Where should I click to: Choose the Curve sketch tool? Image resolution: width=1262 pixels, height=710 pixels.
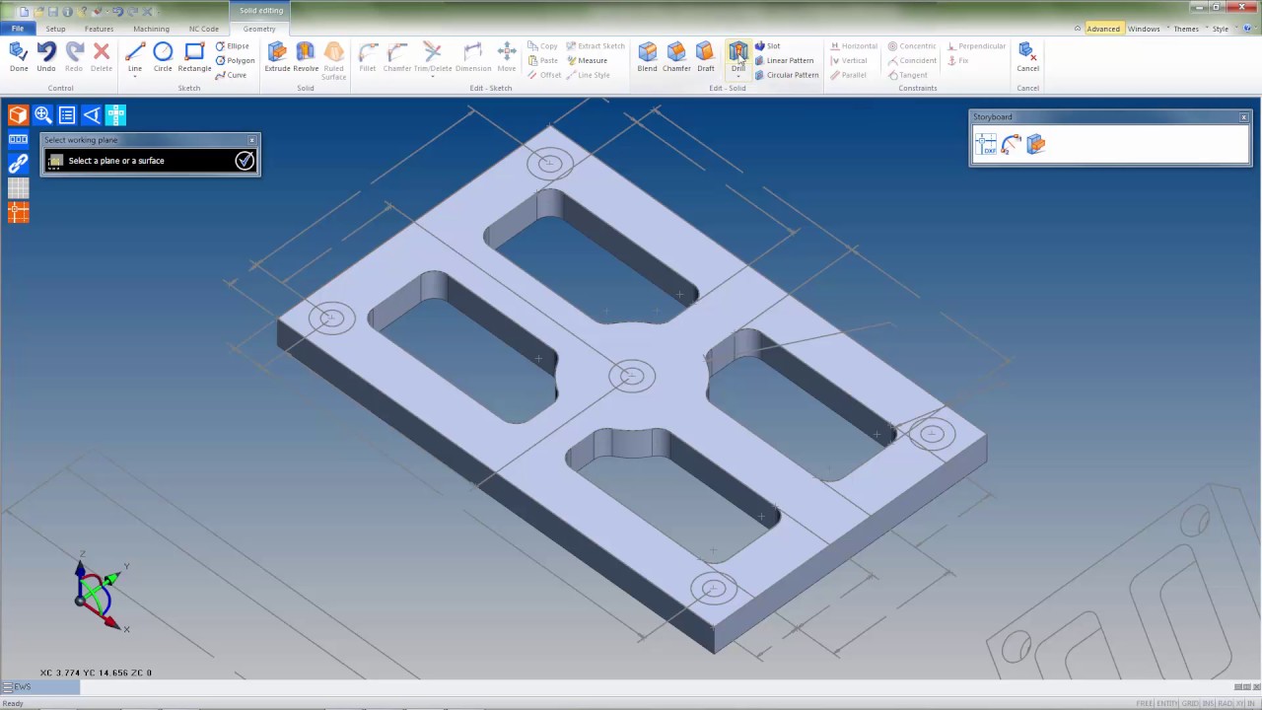click(x=232, y=75)
